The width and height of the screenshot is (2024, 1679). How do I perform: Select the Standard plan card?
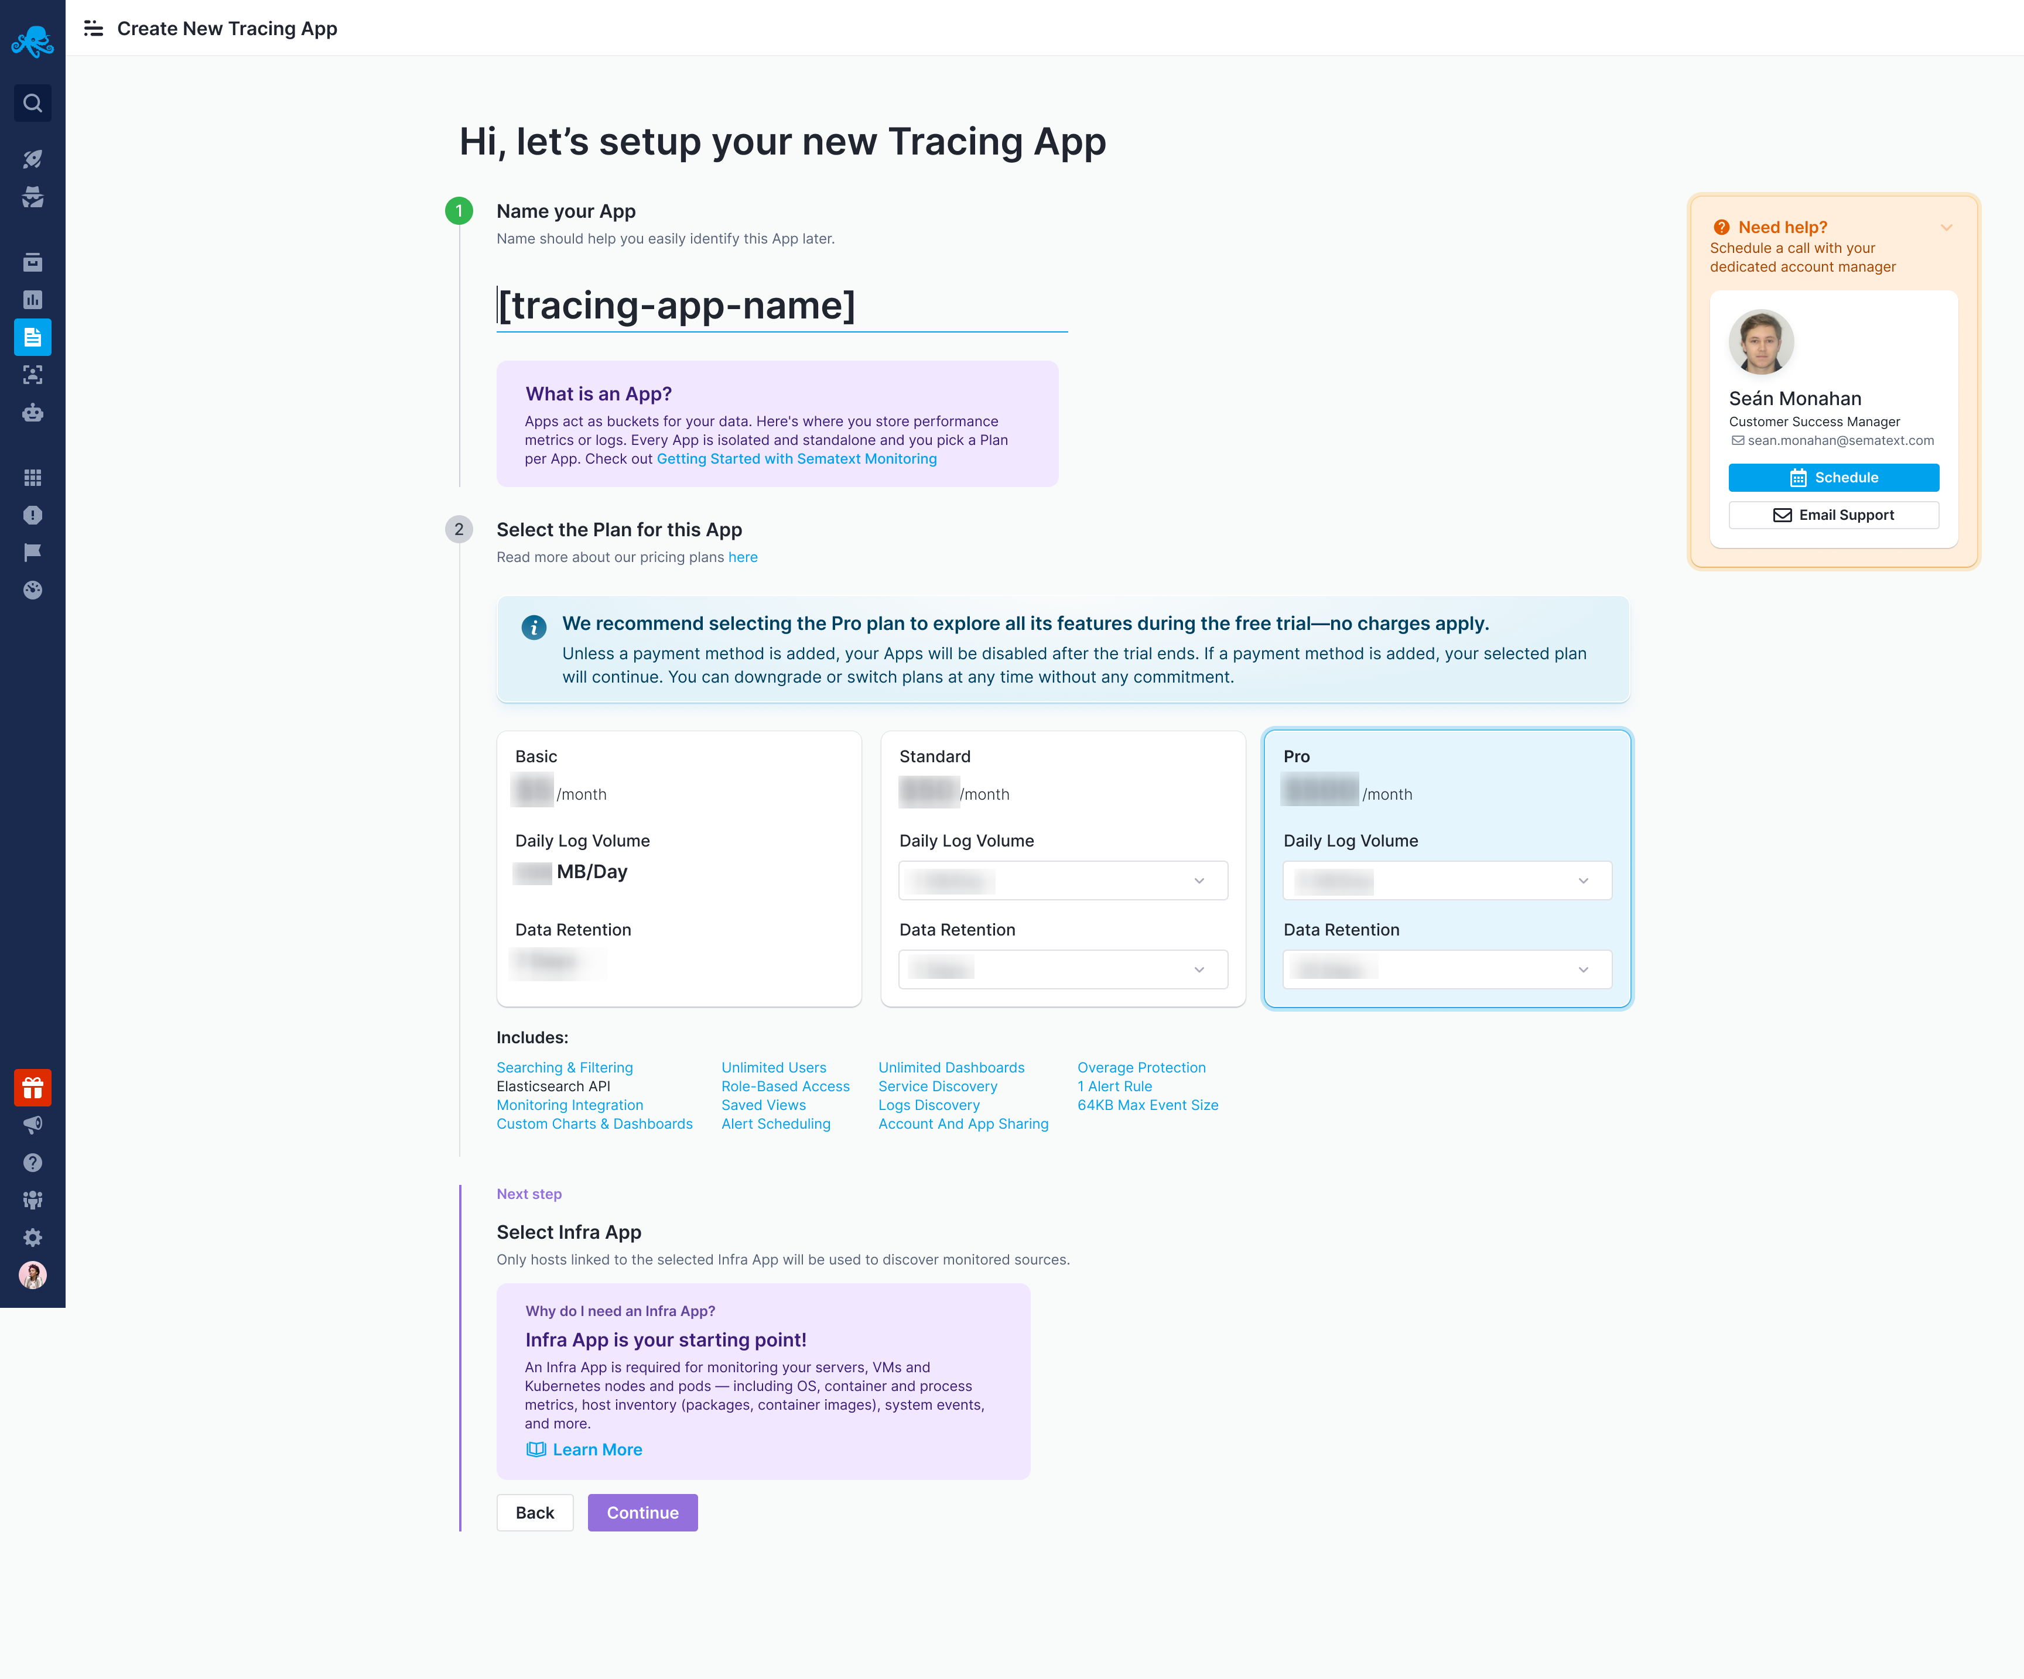1063,868
